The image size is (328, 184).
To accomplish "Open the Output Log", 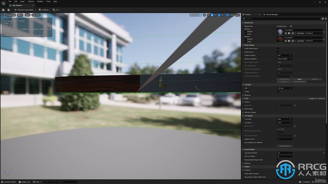I will pos(24,182).
